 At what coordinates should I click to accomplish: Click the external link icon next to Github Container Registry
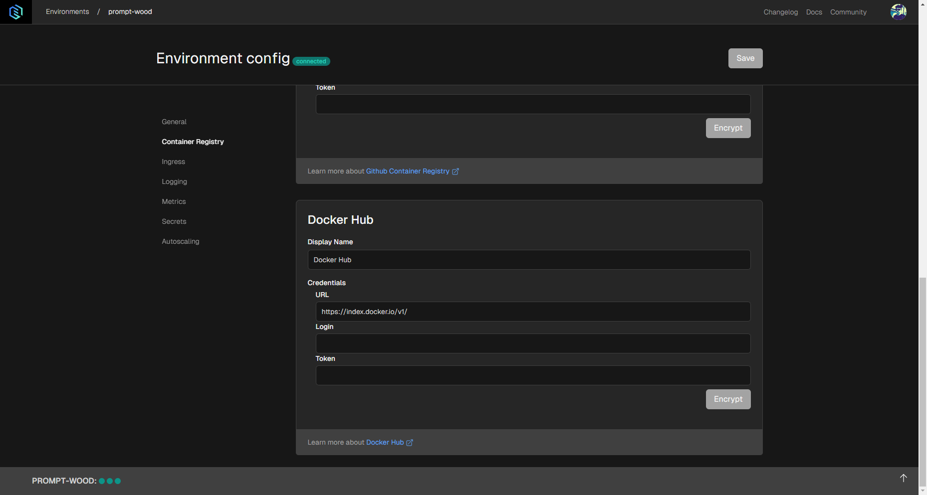click(x=455, y=171)
